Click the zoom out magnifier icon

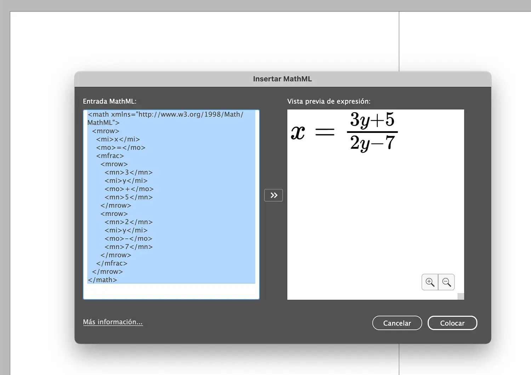tap(446, 282)
